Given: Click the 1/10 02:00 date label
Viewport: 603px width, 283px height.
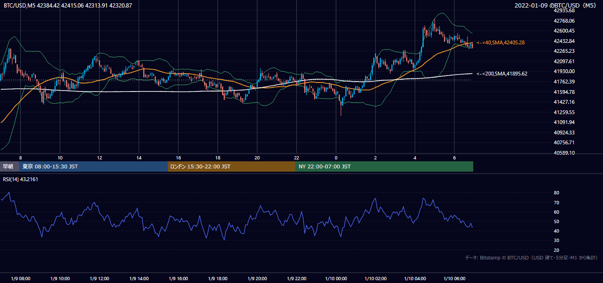Looking at the screenshot, I should point(376,279).
